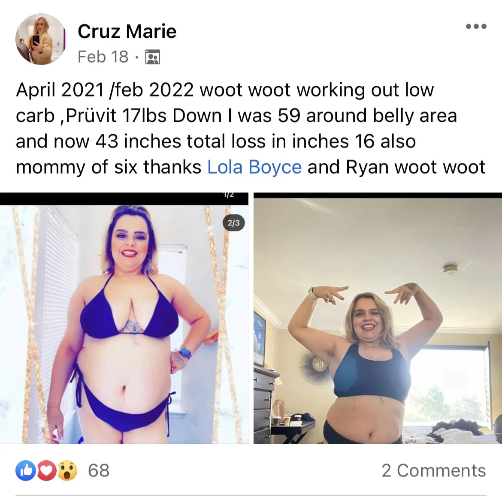
Task: View the 68 reactions count list
Action: coord(99,470)
